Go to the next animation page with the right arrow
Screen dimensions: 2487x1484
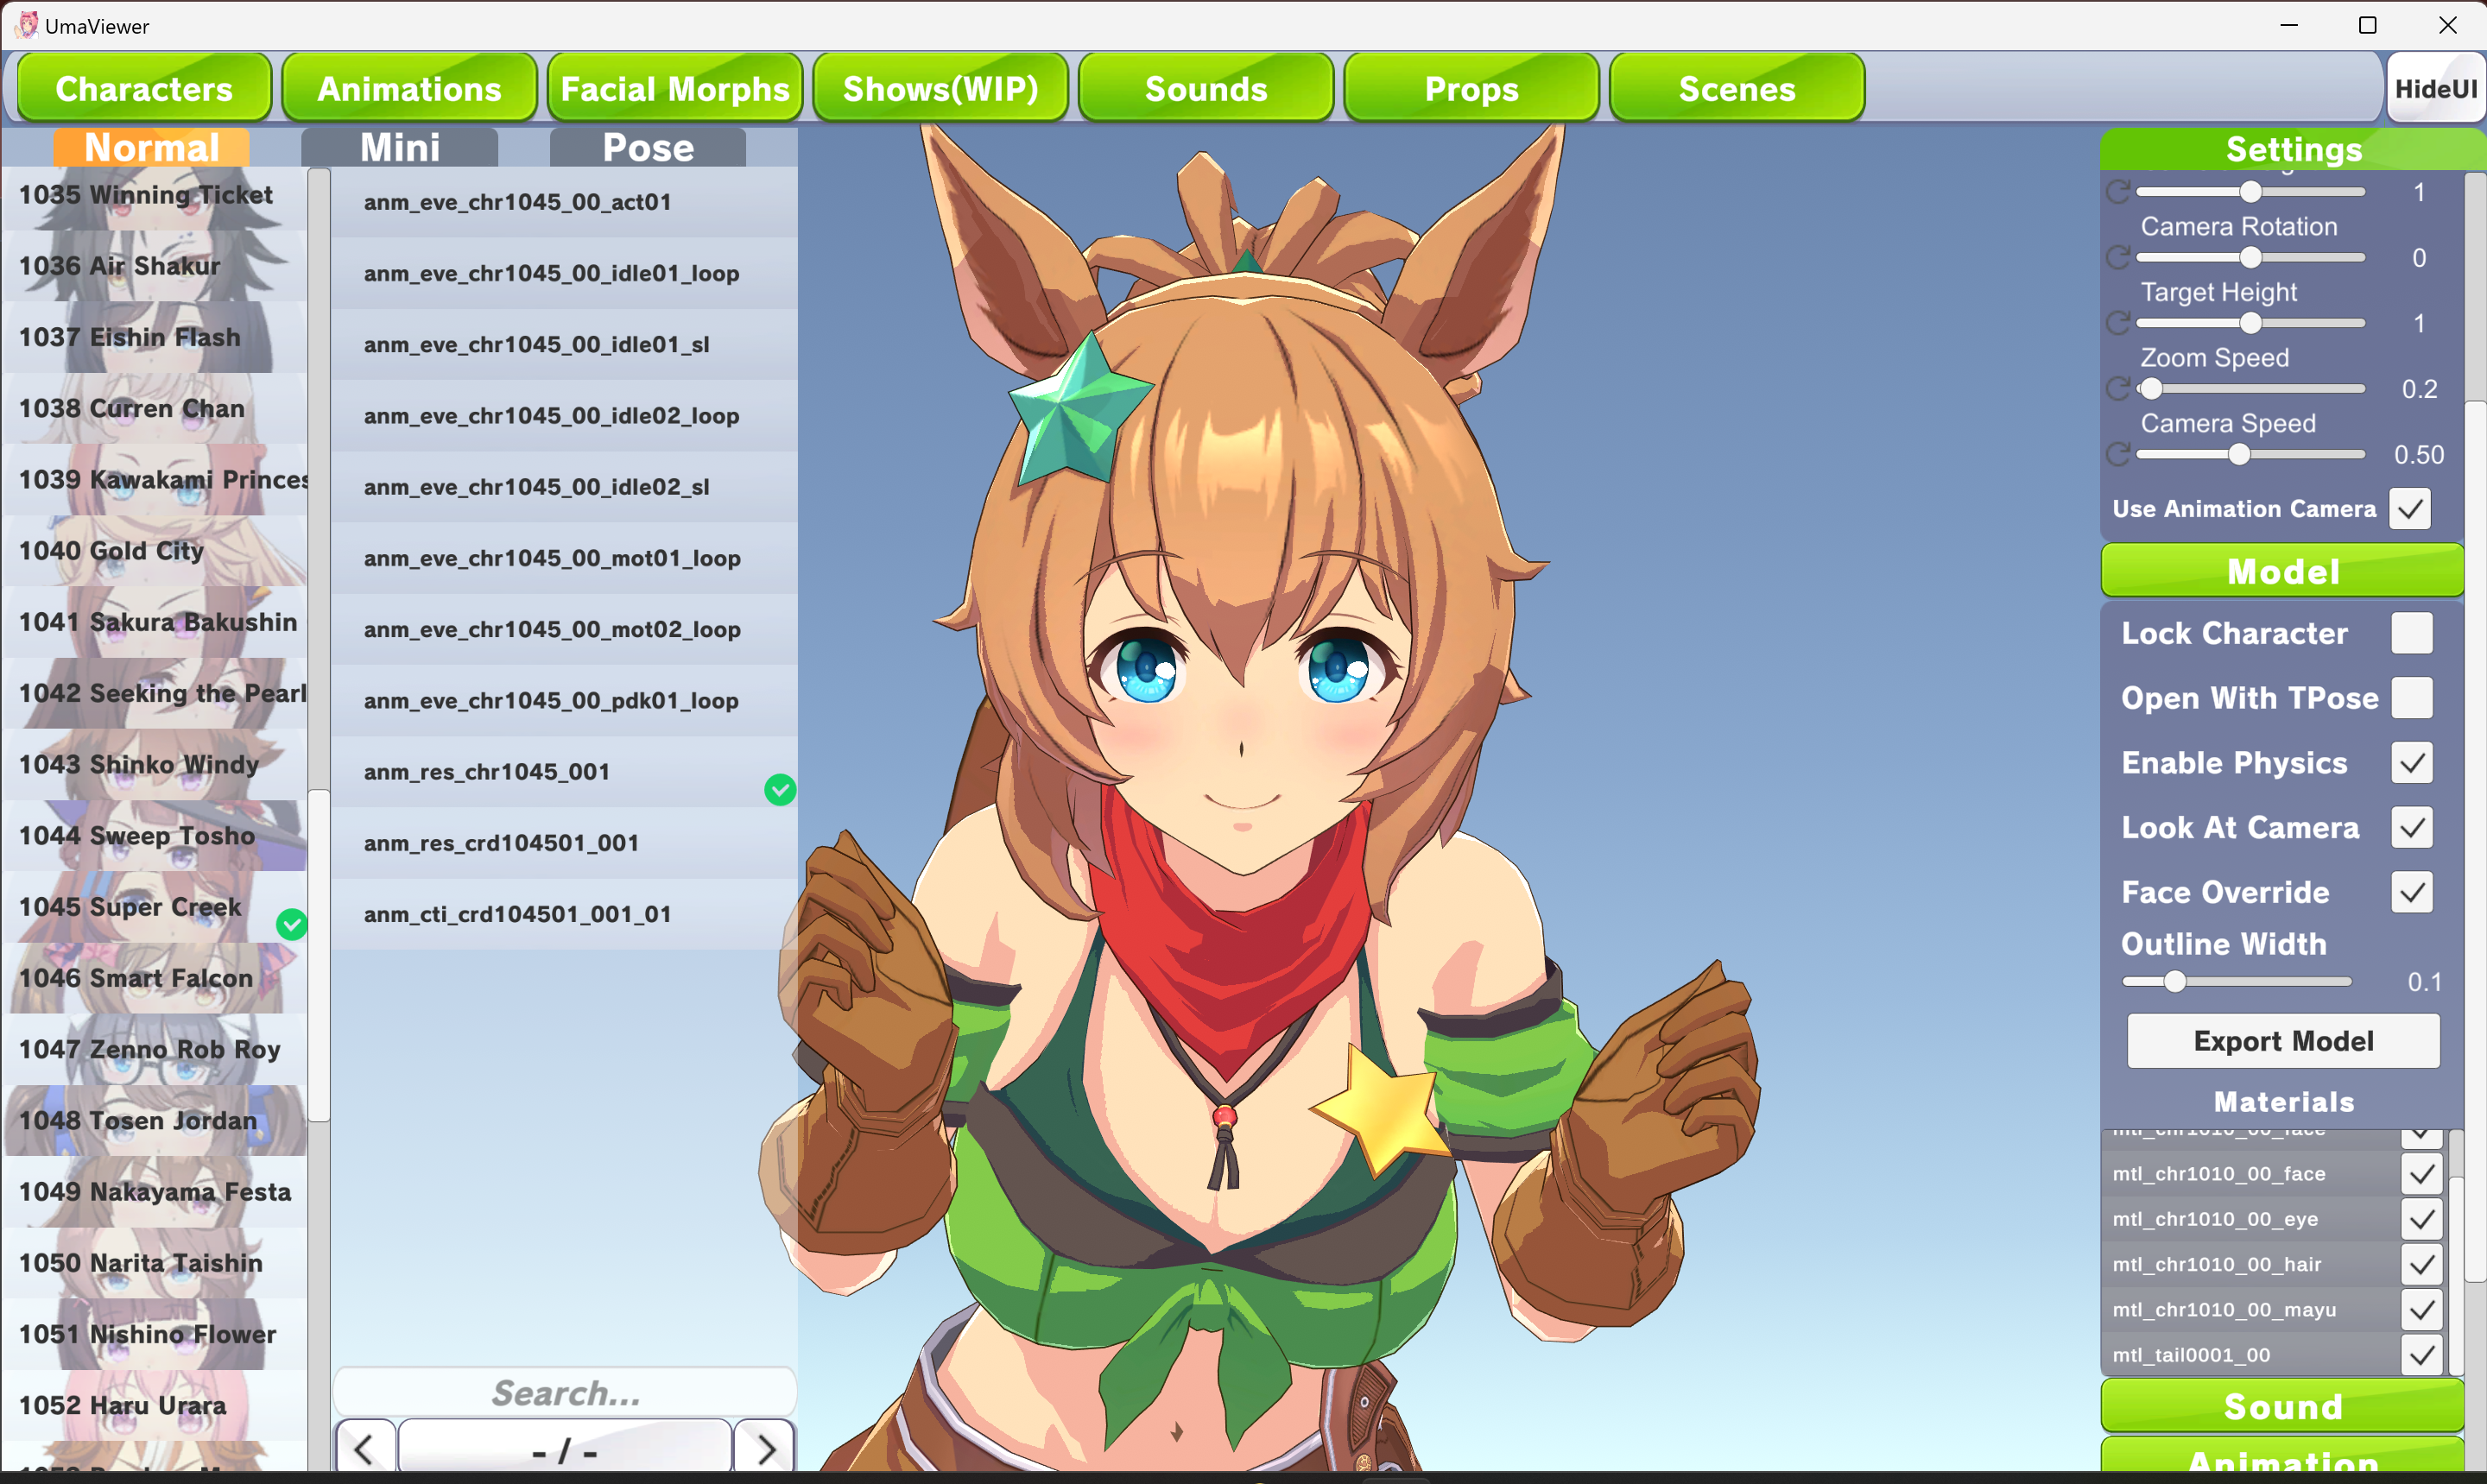[x=765, y=1448]
